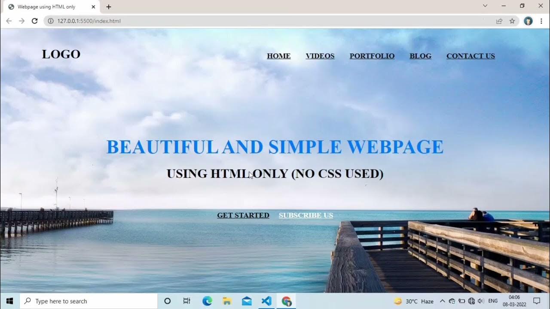Open the CONTACT US nav link

pos(471,56)
